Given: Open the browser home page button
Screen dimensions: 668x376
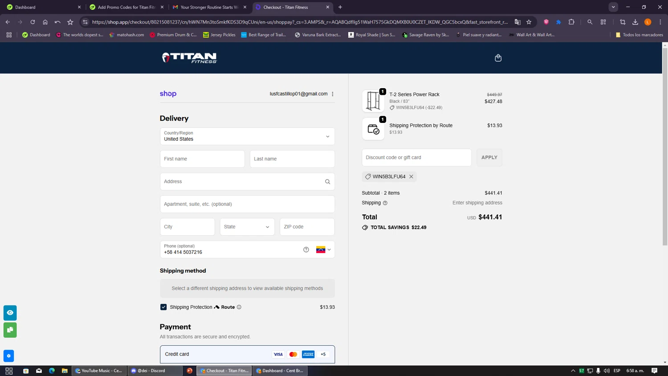Looking at the screenshot, I should click(x=45, y=22).
